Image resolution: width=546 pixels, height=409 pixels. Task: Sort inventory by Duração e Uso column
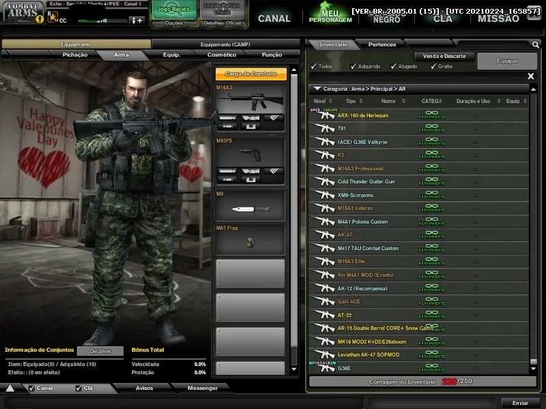click(478, 101)
